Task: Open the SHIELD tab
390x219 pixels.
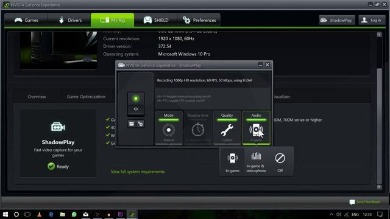Action: coord(156,20)
